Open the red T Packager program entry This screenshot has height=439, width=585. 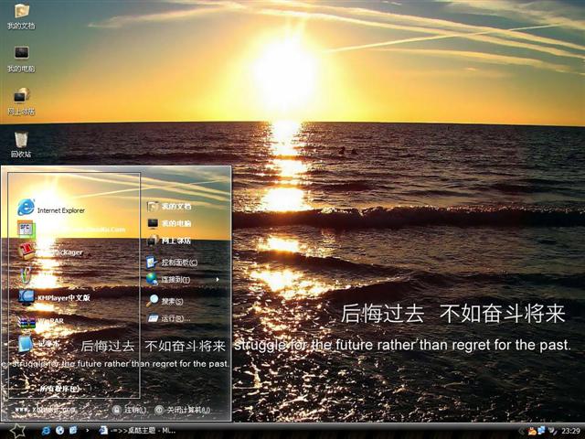51,252
